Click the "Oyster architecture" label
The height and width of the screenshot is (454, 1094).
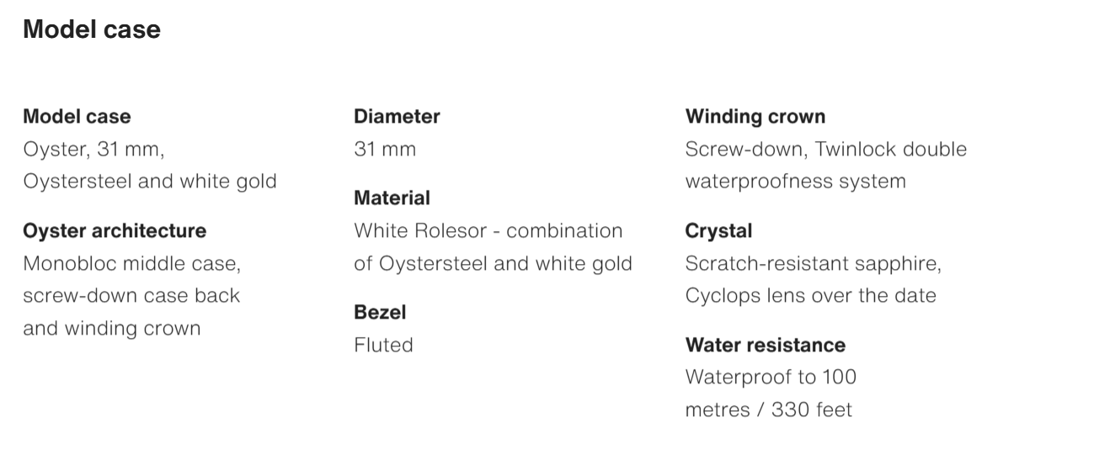point(115,230)
